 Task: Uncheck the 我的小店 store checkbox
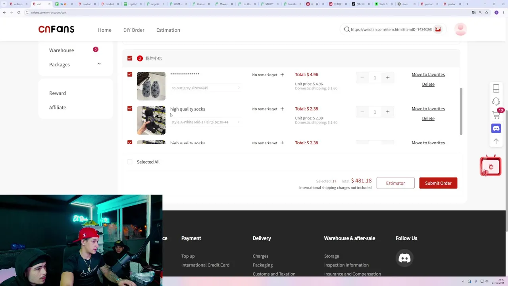pyautogui.click(x=130, y=58)
